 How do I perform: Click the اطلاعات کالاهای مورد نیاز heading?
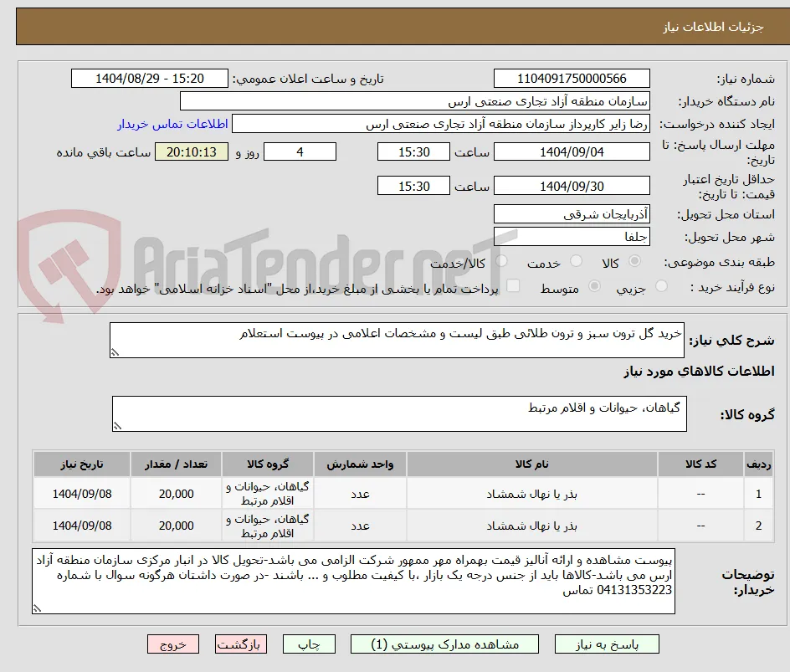pyautogui.click(x=699, y=372)
